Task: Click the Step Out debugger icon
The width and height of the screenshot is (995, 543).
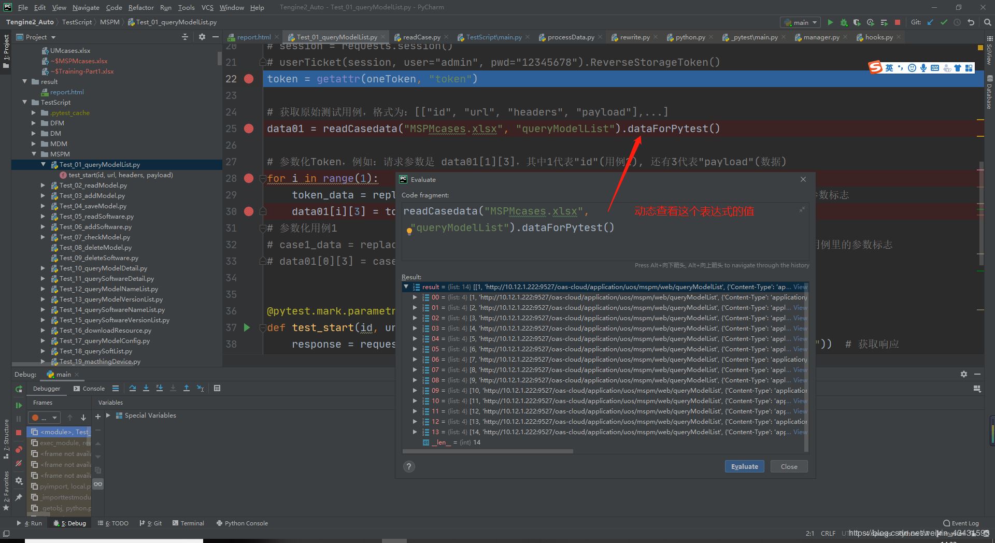Action: click(x=187, y=388)
